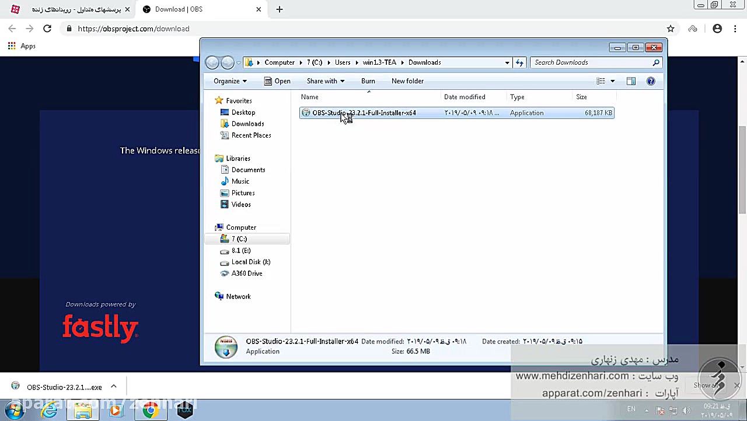
Task: Open the media player taskbar icon
Action: click(x=116, y=411)
